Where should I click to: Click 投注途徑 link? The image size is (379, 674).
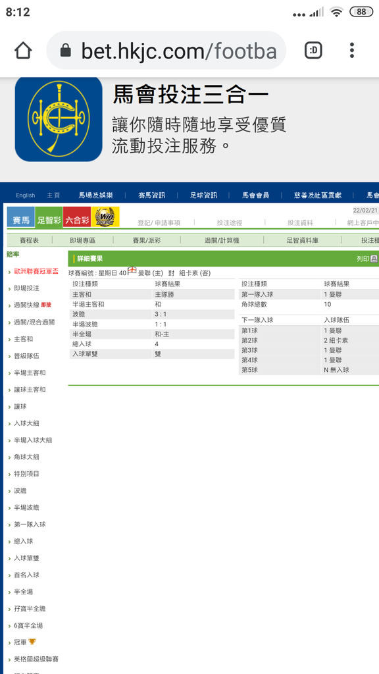(x=230, y=222)
